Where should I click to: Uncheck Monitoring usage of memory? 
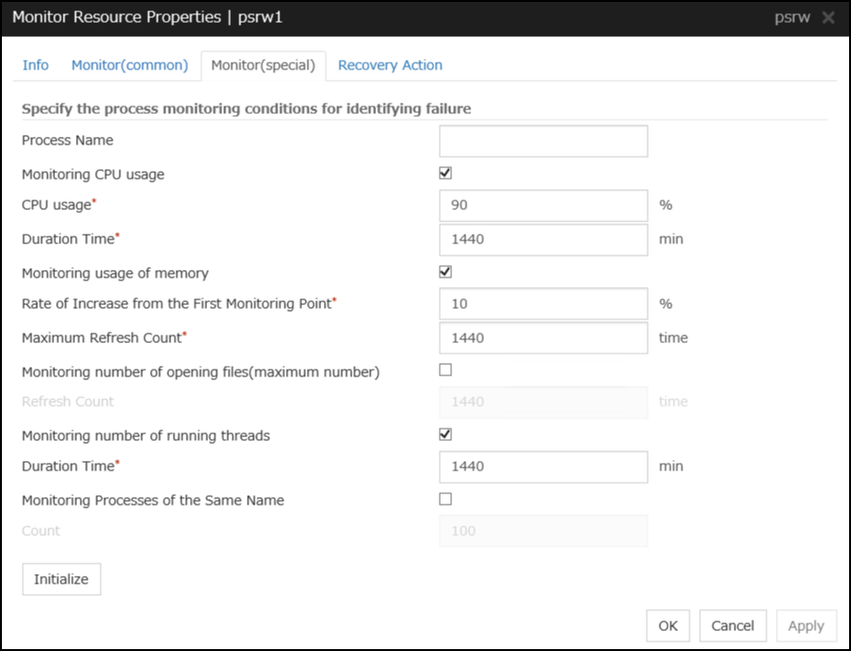pyautogui.click(x=445, y=272)
